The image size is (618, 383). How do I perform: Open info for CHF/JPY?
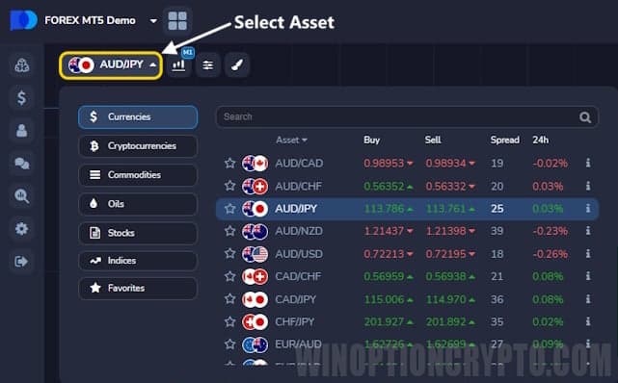pos(588,321)
